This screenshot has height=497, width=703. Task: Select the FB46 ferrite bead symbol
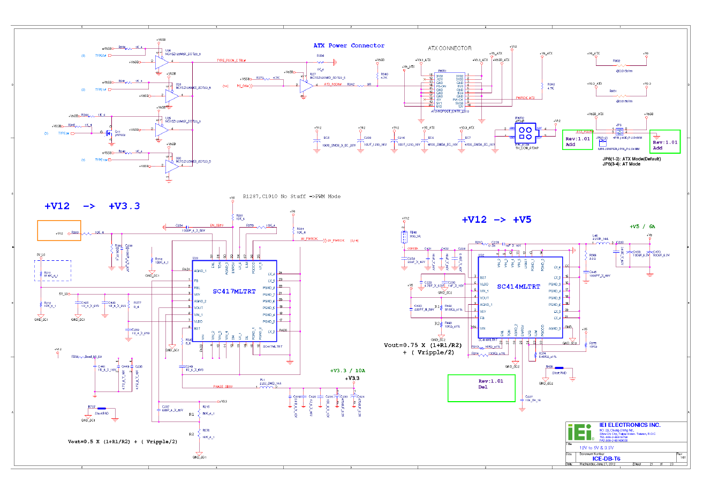point(405,238)
